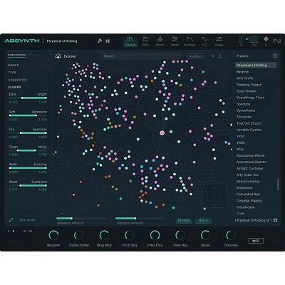Adjust the Dark–Bright range slider

pyautogui.click(x=28, y=98)
